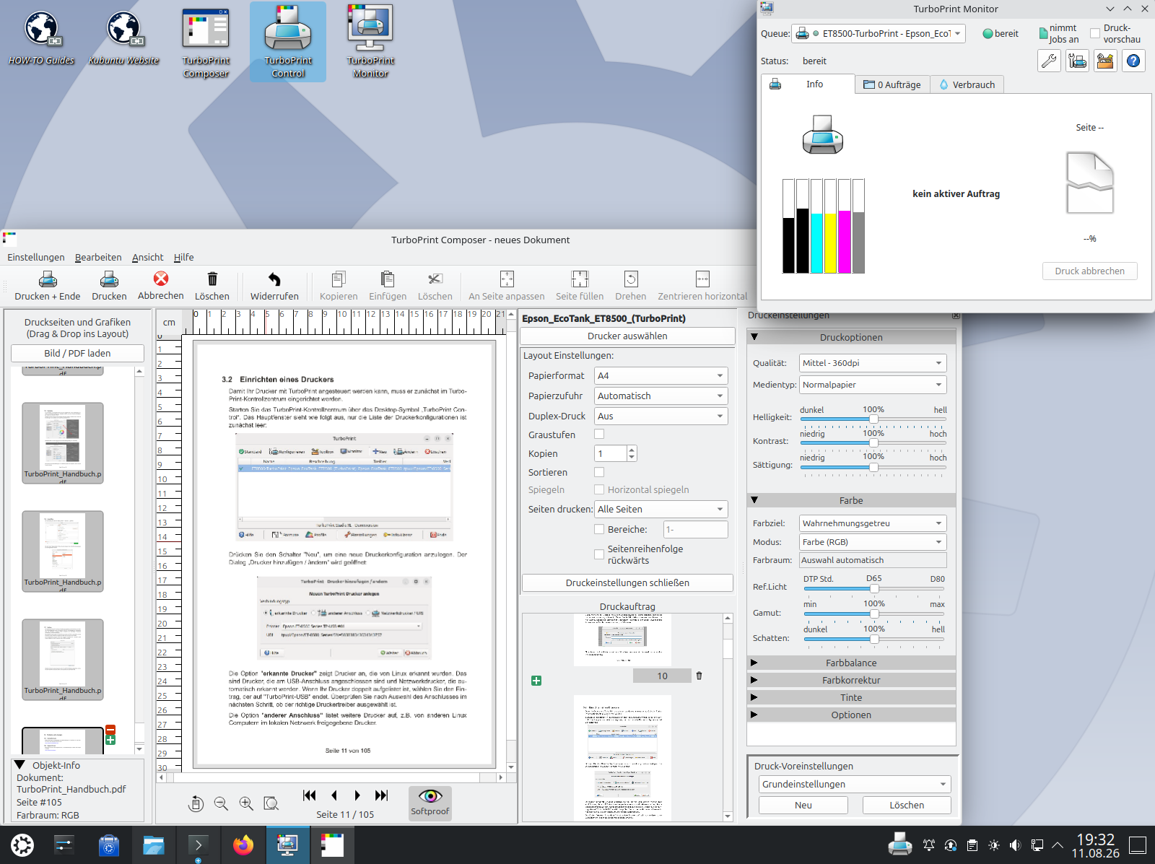
Task: Zoom in with the plus magnifier icon
Action: [x=246, y=803]
